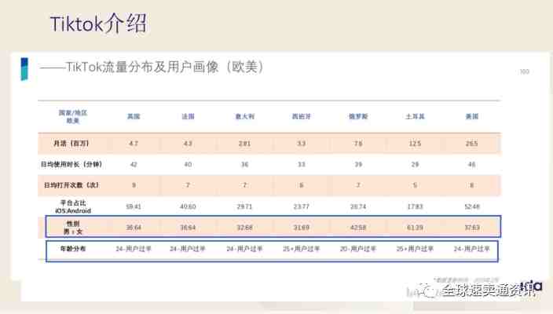The width and height of the screenshot is (553, 314).
Task: Click age distribution cell for 西班牙
Action: click(301, 249)
